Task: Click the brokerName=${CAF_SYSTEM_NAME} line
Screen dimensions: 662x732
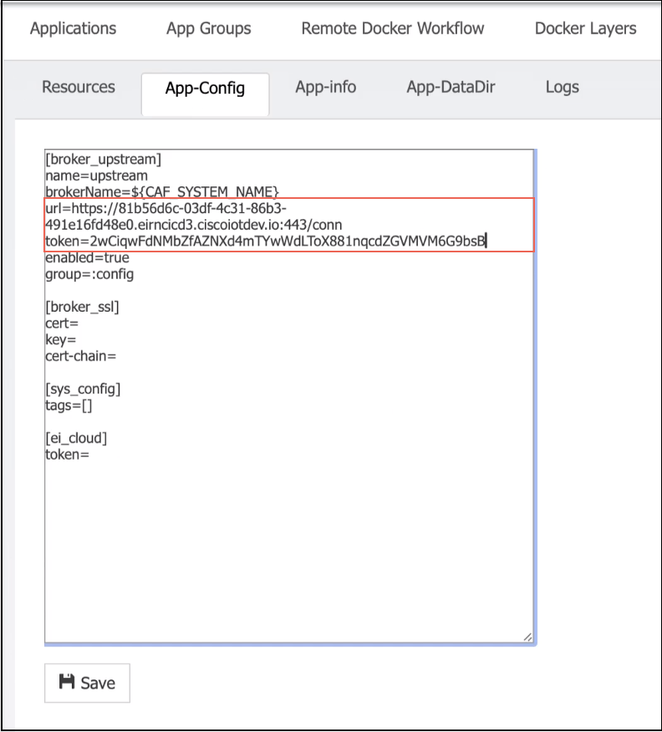Action: [162, 192]
